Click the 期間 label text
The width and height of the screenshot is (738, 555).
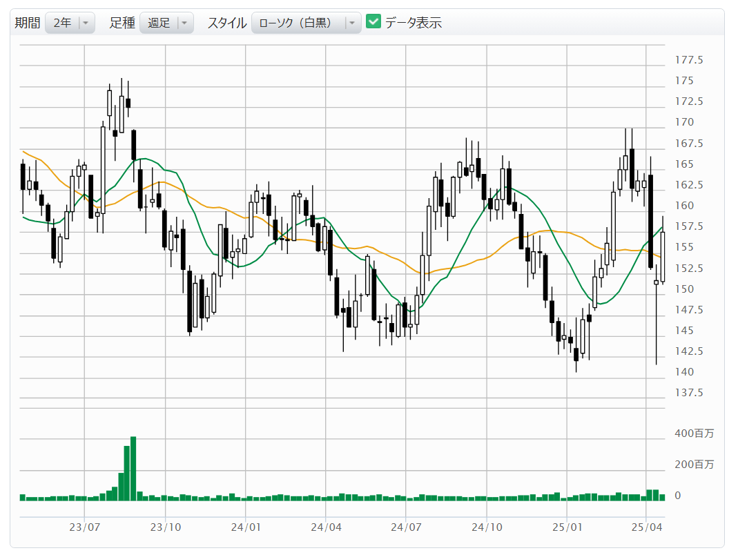(x=27, y=23)
